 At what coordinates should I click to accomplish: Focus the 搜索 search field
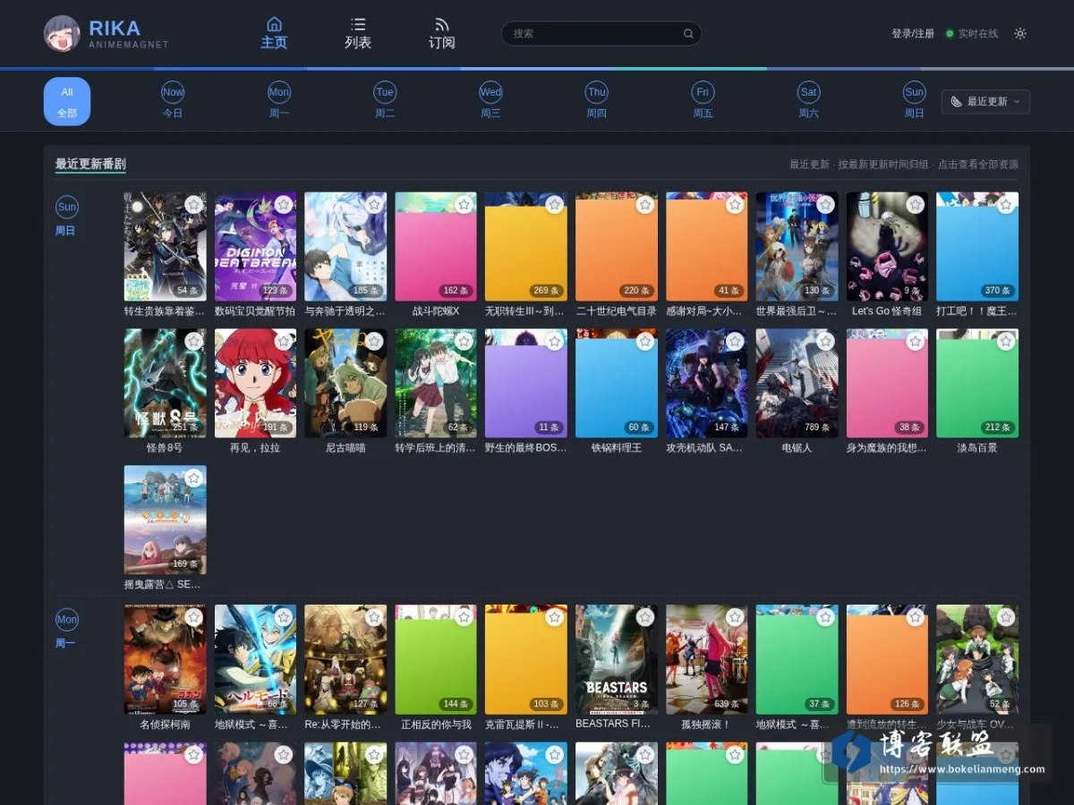601,33
